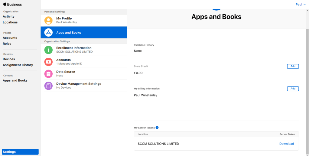This screenshot has height=156, width=309.
Task: Add billing information with the Add button
Action: (293, 89)
